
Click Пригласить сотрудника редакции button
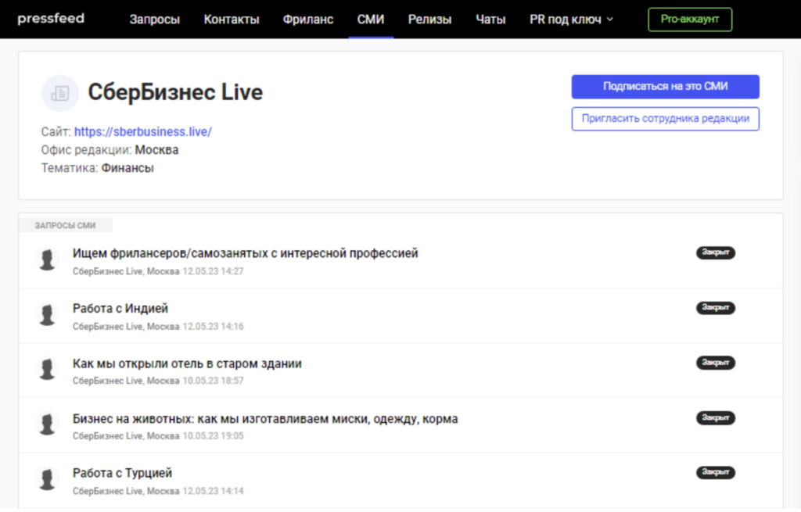coord(665,119)
